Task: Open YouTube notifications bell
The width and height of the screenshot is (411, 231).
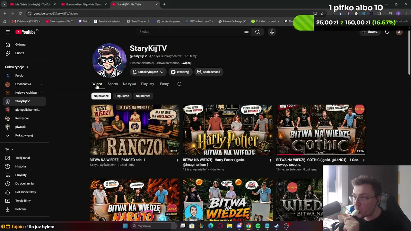Action: pos(387,32)
